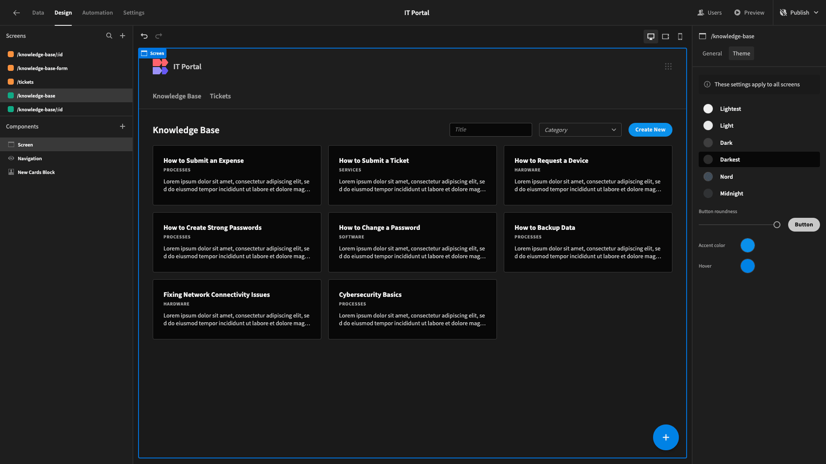Click the Button roundness preview button

[804, 225]
